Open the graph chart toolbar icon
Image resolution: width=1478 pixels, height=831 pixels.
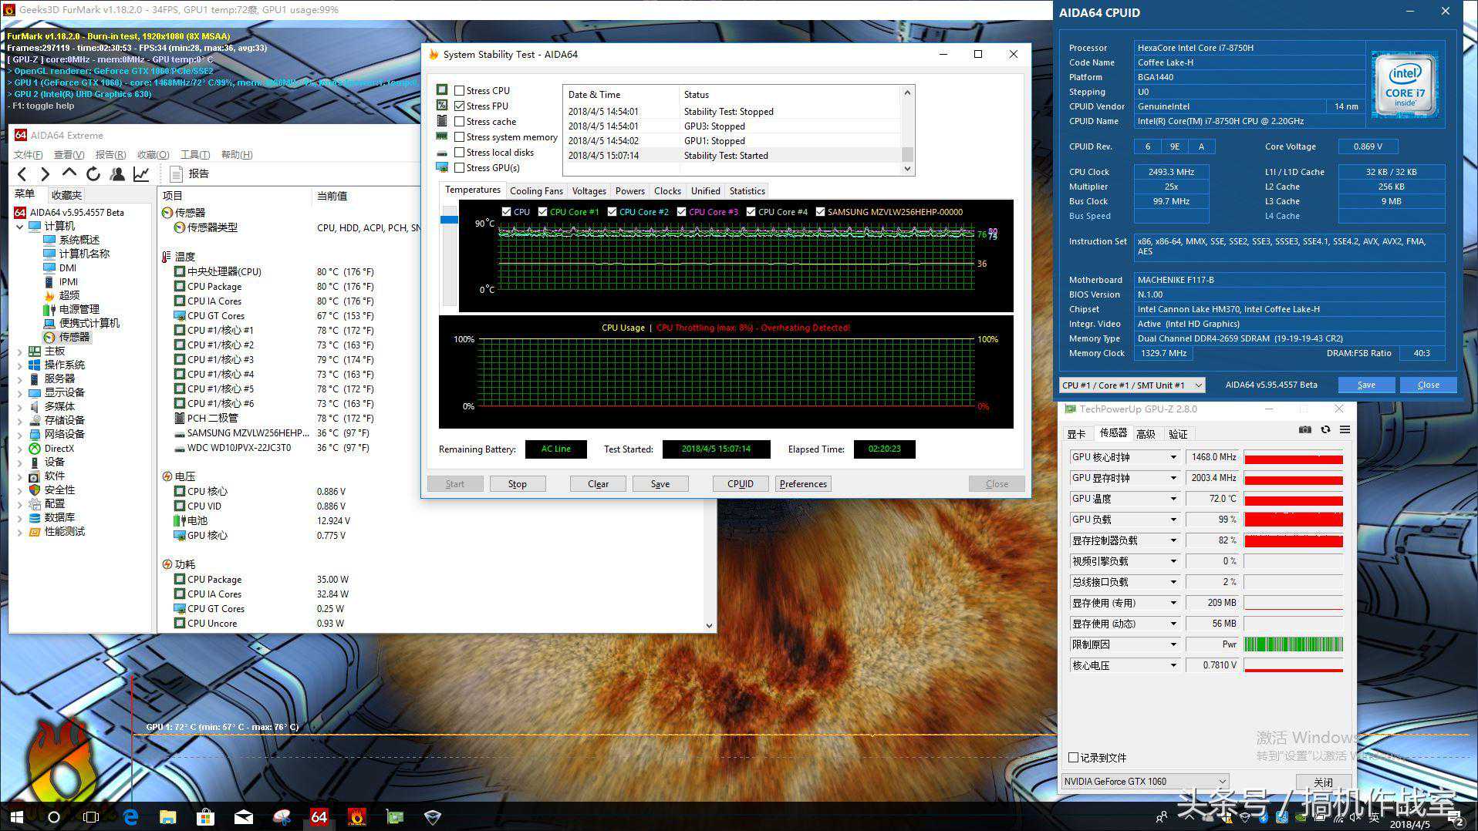141,174
